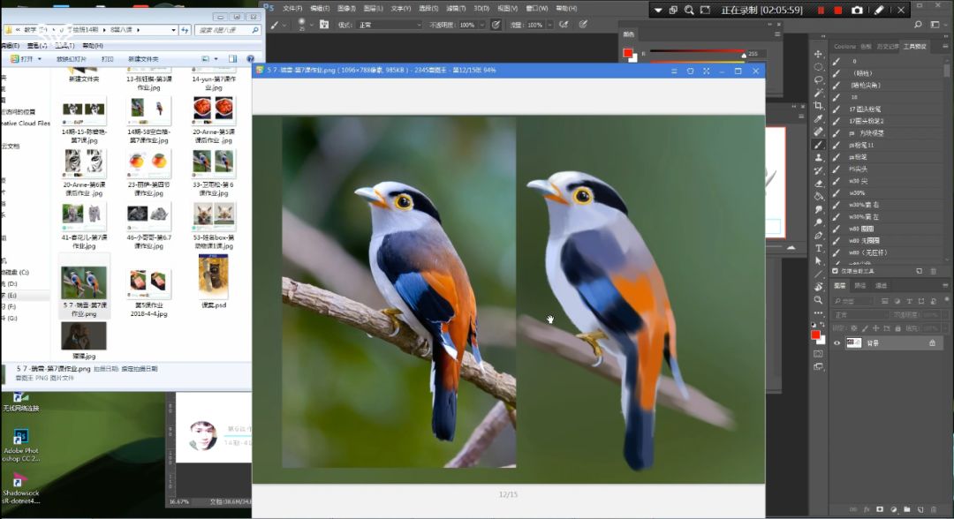Image resolution: width=954 pixels, height=519 pixels.
Task: Click the New Folder button in Explorer
Action: click(x=143, y=59)
